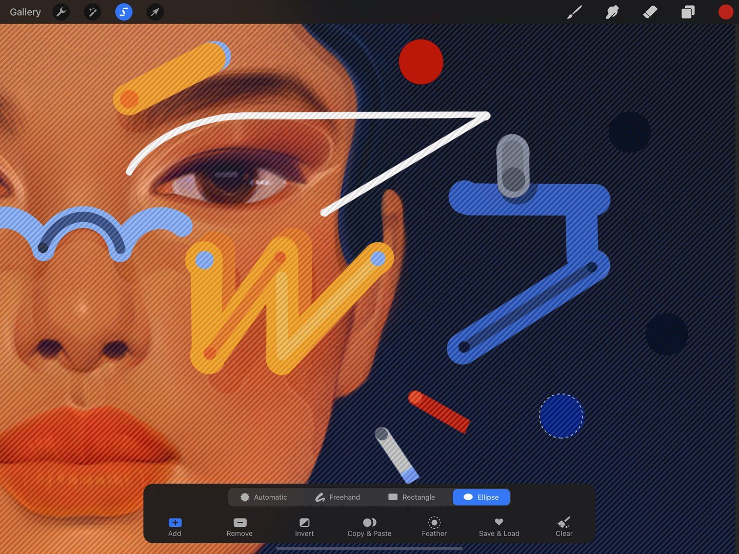Choose the Ellipse selection mode
739x554 pixels.
coord(481,497)
